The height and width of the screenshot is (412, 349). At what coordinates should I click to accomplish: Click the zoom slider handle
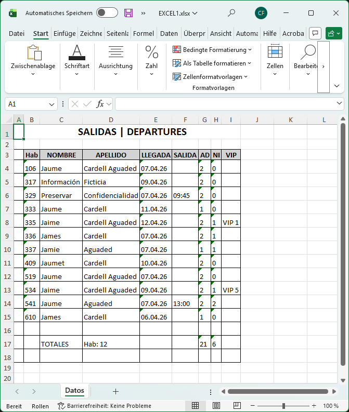(283, 406)
